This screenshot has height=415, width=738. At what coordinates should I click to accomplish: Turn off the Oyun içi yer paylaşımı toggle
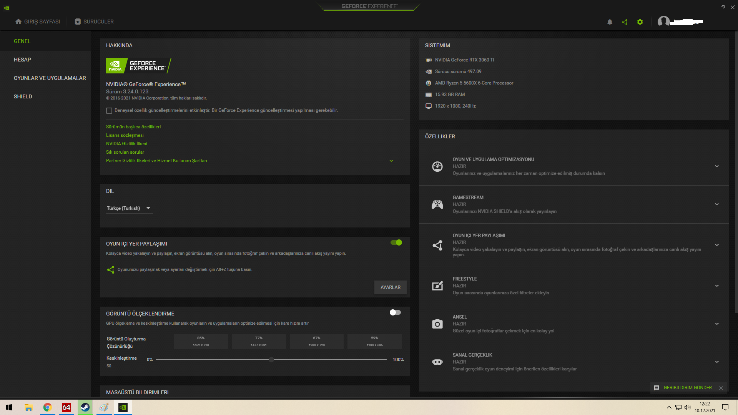[396, 242]
